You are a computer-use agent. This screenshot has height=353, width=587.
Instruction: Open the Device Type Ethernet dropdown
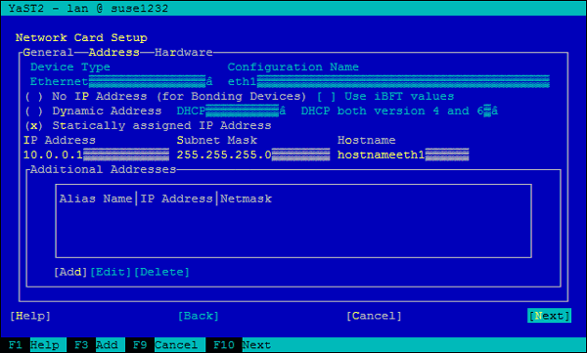[x=121, y=81]
